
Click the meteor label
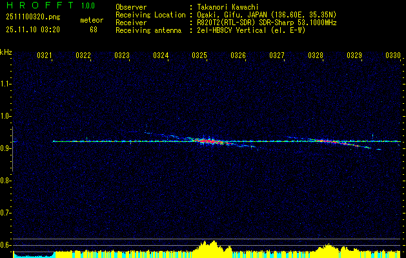pyautogui.click(x=92, y=20)
